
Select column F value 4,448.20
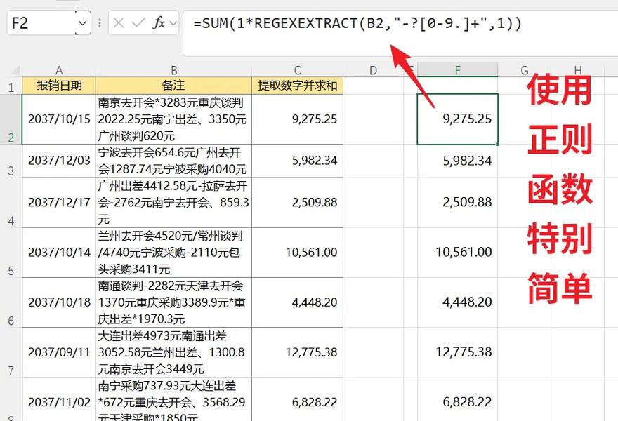[458, 302]
